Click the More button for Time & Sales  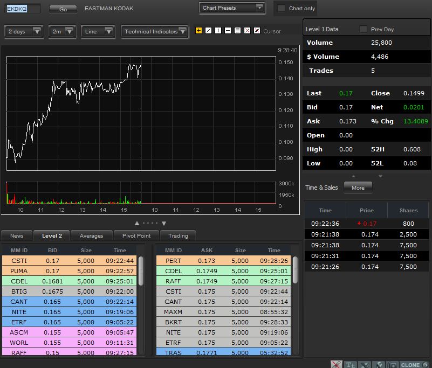(x=358, y=188)
